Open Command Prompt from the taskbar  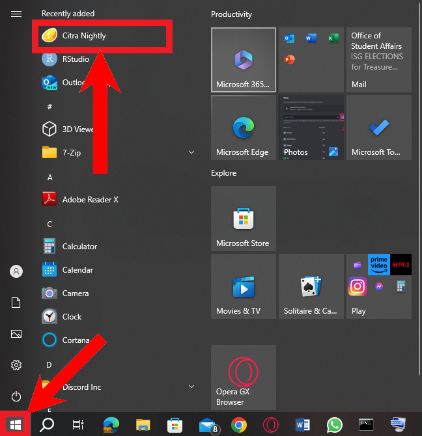click(366, 424)
